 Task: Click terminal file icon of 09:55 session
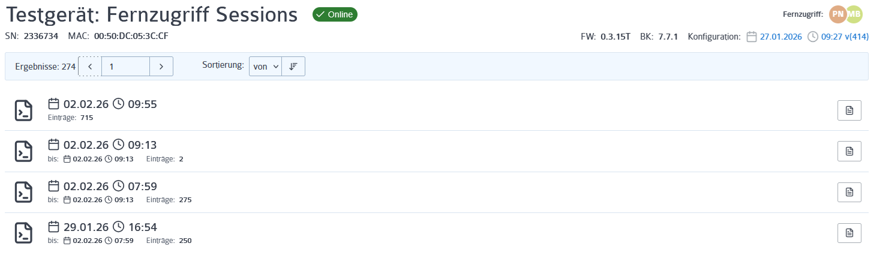tap(23, 110)
